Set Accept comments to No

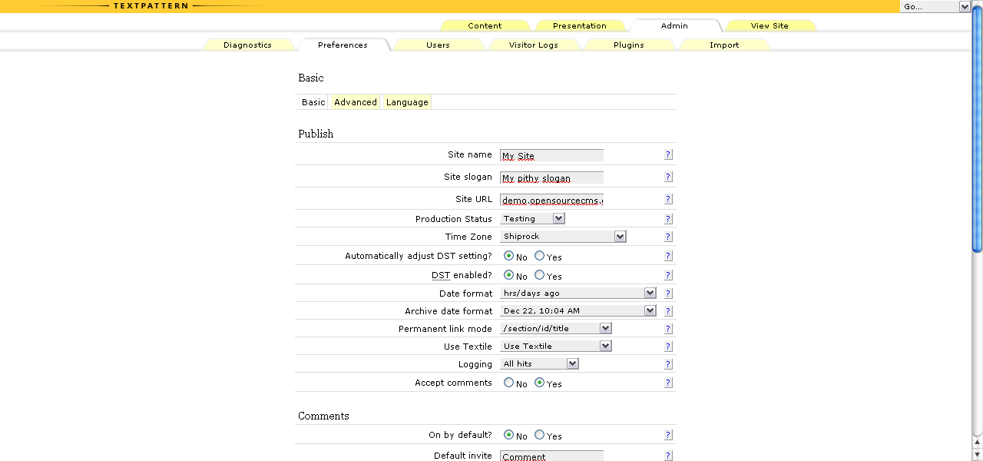pyautogui.click(x=509, y=383)
